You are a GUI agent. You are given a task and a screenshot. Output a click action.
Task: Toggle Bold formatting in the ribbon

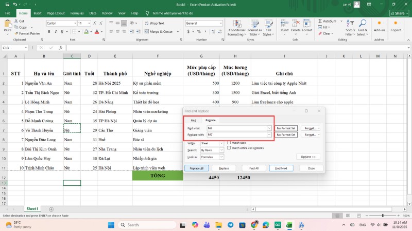48,31
